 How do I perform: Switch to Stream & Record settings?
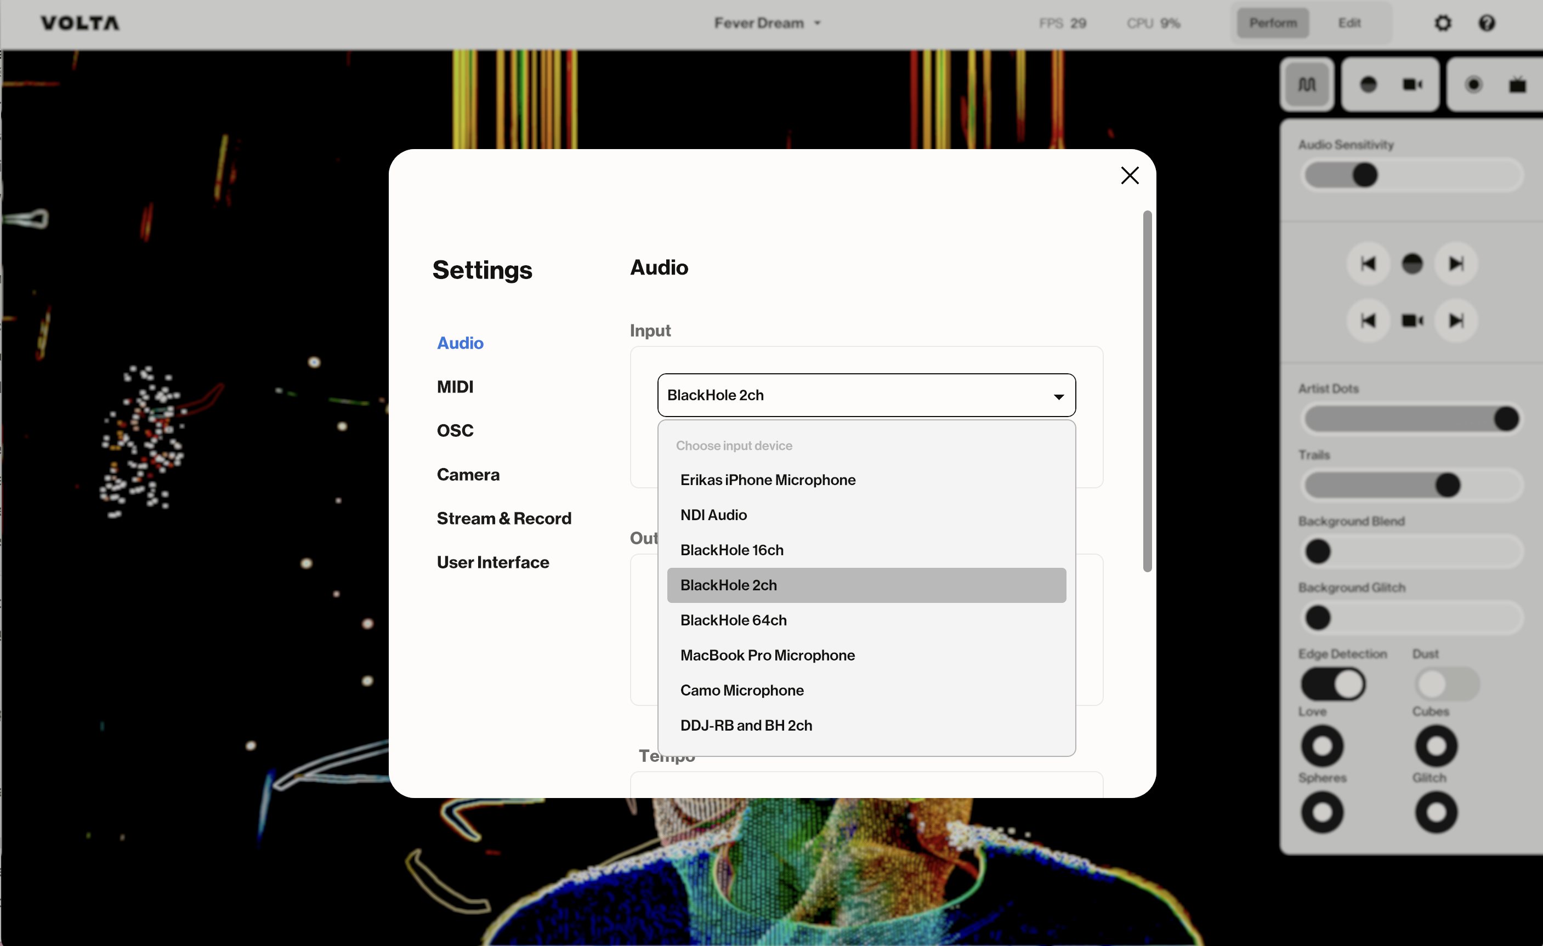(503, 518)
